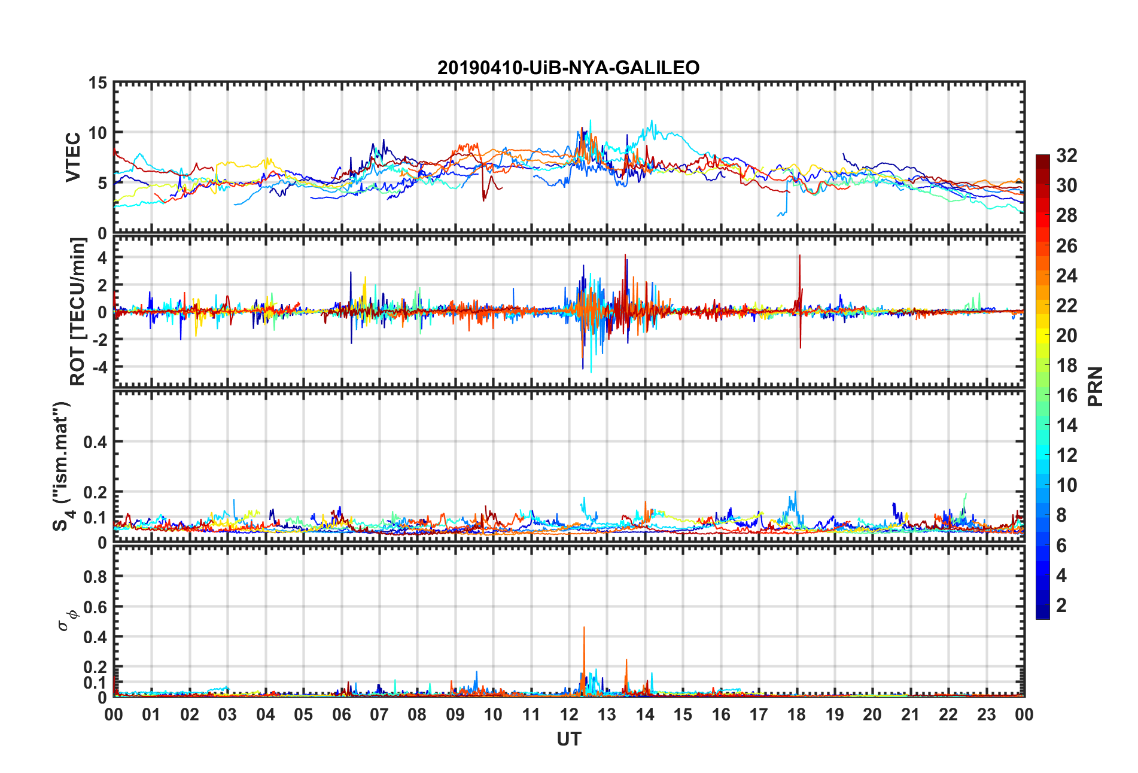
Task: Click the colorbar tick label 26
Action: (x=1067, y=245)
